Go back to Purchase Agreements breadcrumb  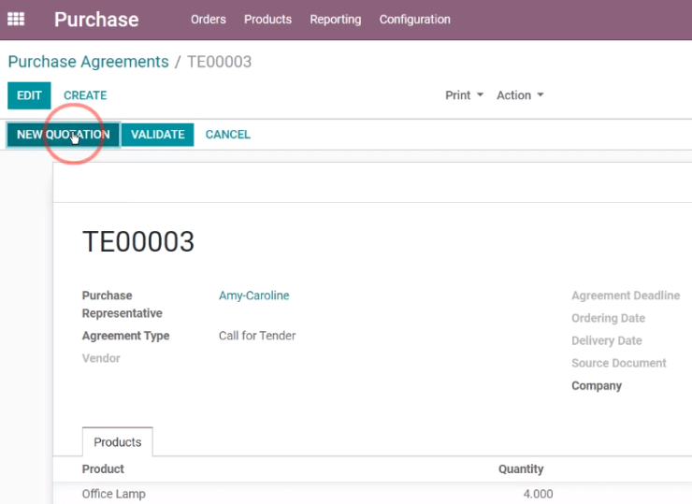pyautogui.click(x=88, y=62)
